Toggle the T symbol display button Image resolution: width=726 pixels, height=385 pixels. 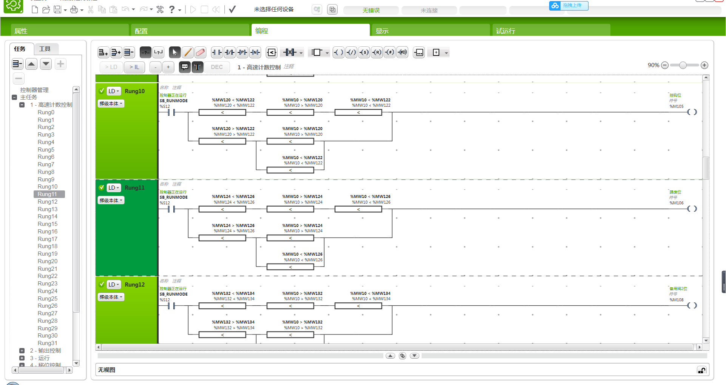(x=197, y=67)
